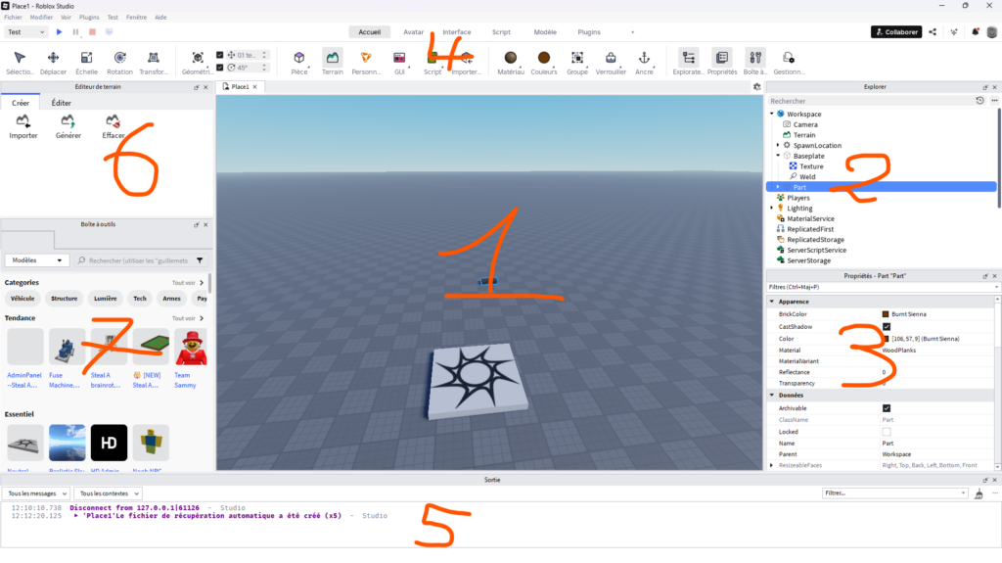Click the Ancre (anchor) icon
1002x563 pixels.
click(644, 58)
